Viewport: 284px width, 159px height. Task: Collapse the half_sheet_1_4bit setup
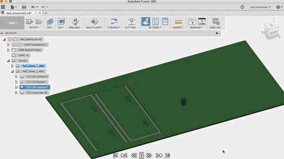click(x=12, y=72)
